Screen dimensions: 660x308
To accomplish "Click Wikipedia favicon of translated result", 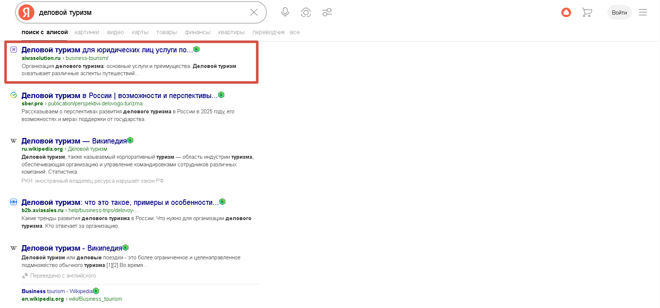I will [13, 248].
